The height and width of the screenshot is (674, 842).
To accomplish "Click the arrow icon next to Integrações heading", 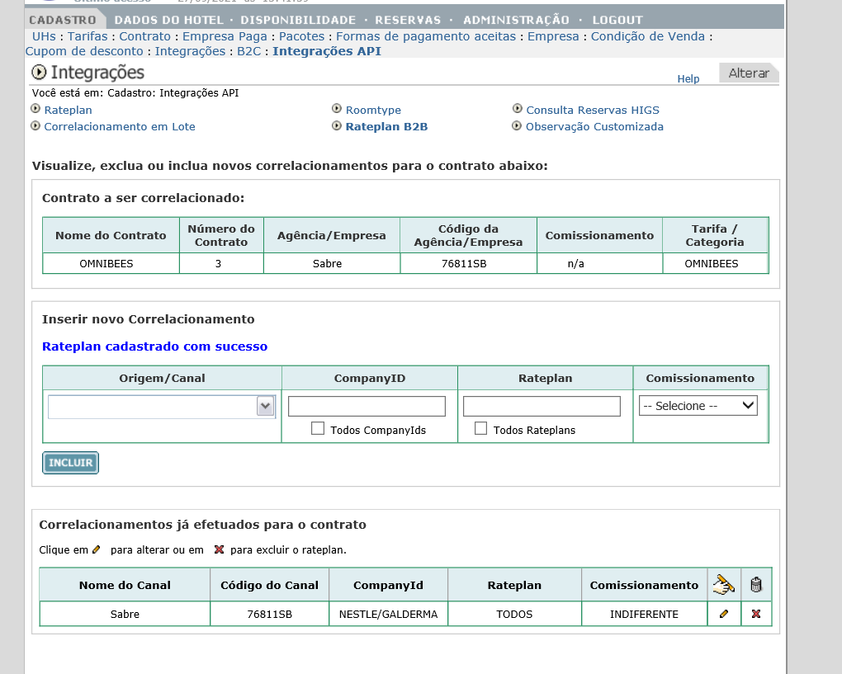I will pyautogui.click(x=39, y=72).
